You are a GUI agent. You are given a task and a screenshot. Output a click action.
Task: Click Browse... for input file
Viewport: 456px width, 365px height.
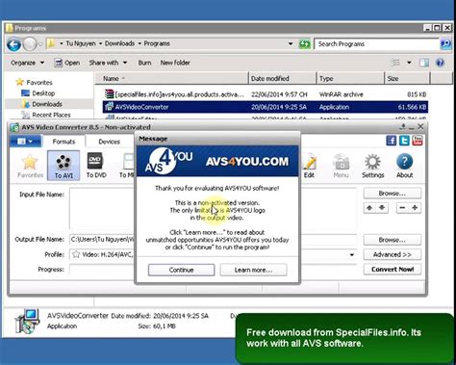tap(393, 194)
